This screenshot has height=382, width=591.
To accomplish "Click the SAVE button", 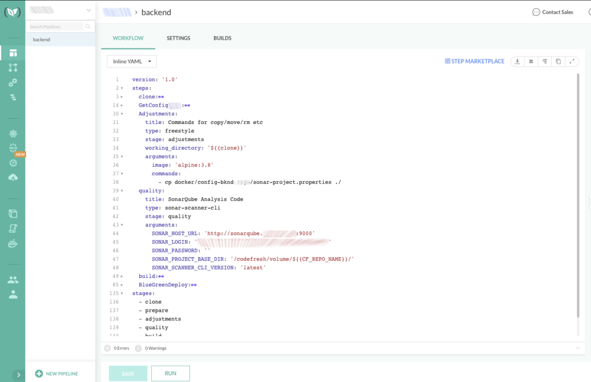I will [x=128, y=373].
